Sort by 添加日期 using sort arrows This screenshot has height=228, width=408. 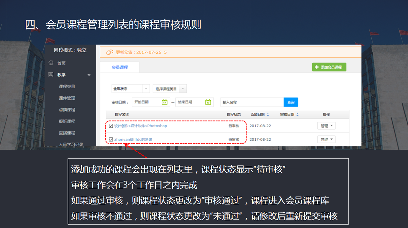(x=268, y=115)
